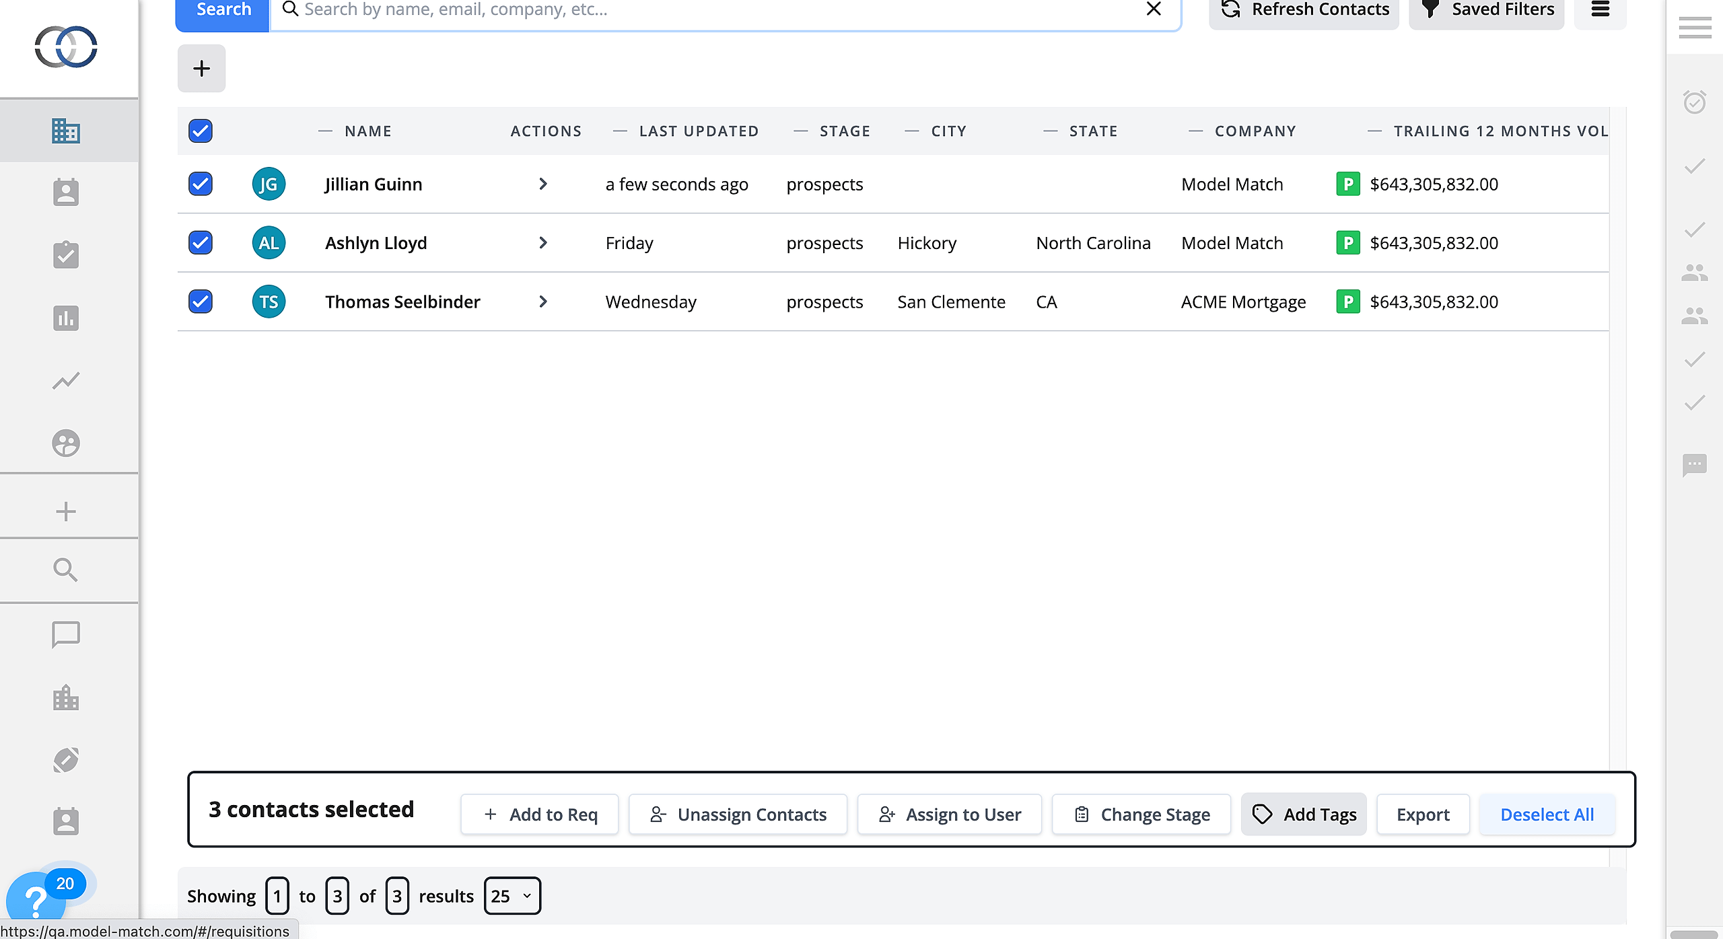Uncheck the Jillian Guinn row checkbox
The image size is (1723, 939).
(201, 184)
